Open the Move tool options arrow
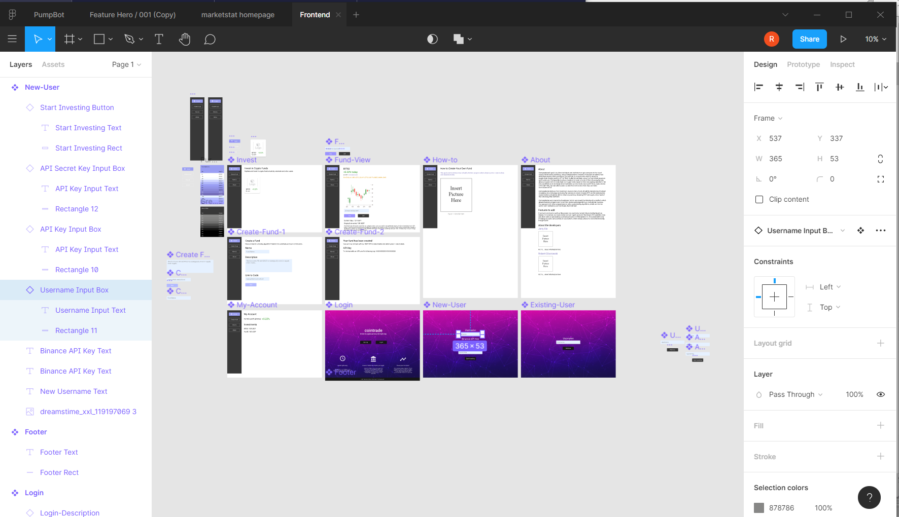 [x=50, y=39]
